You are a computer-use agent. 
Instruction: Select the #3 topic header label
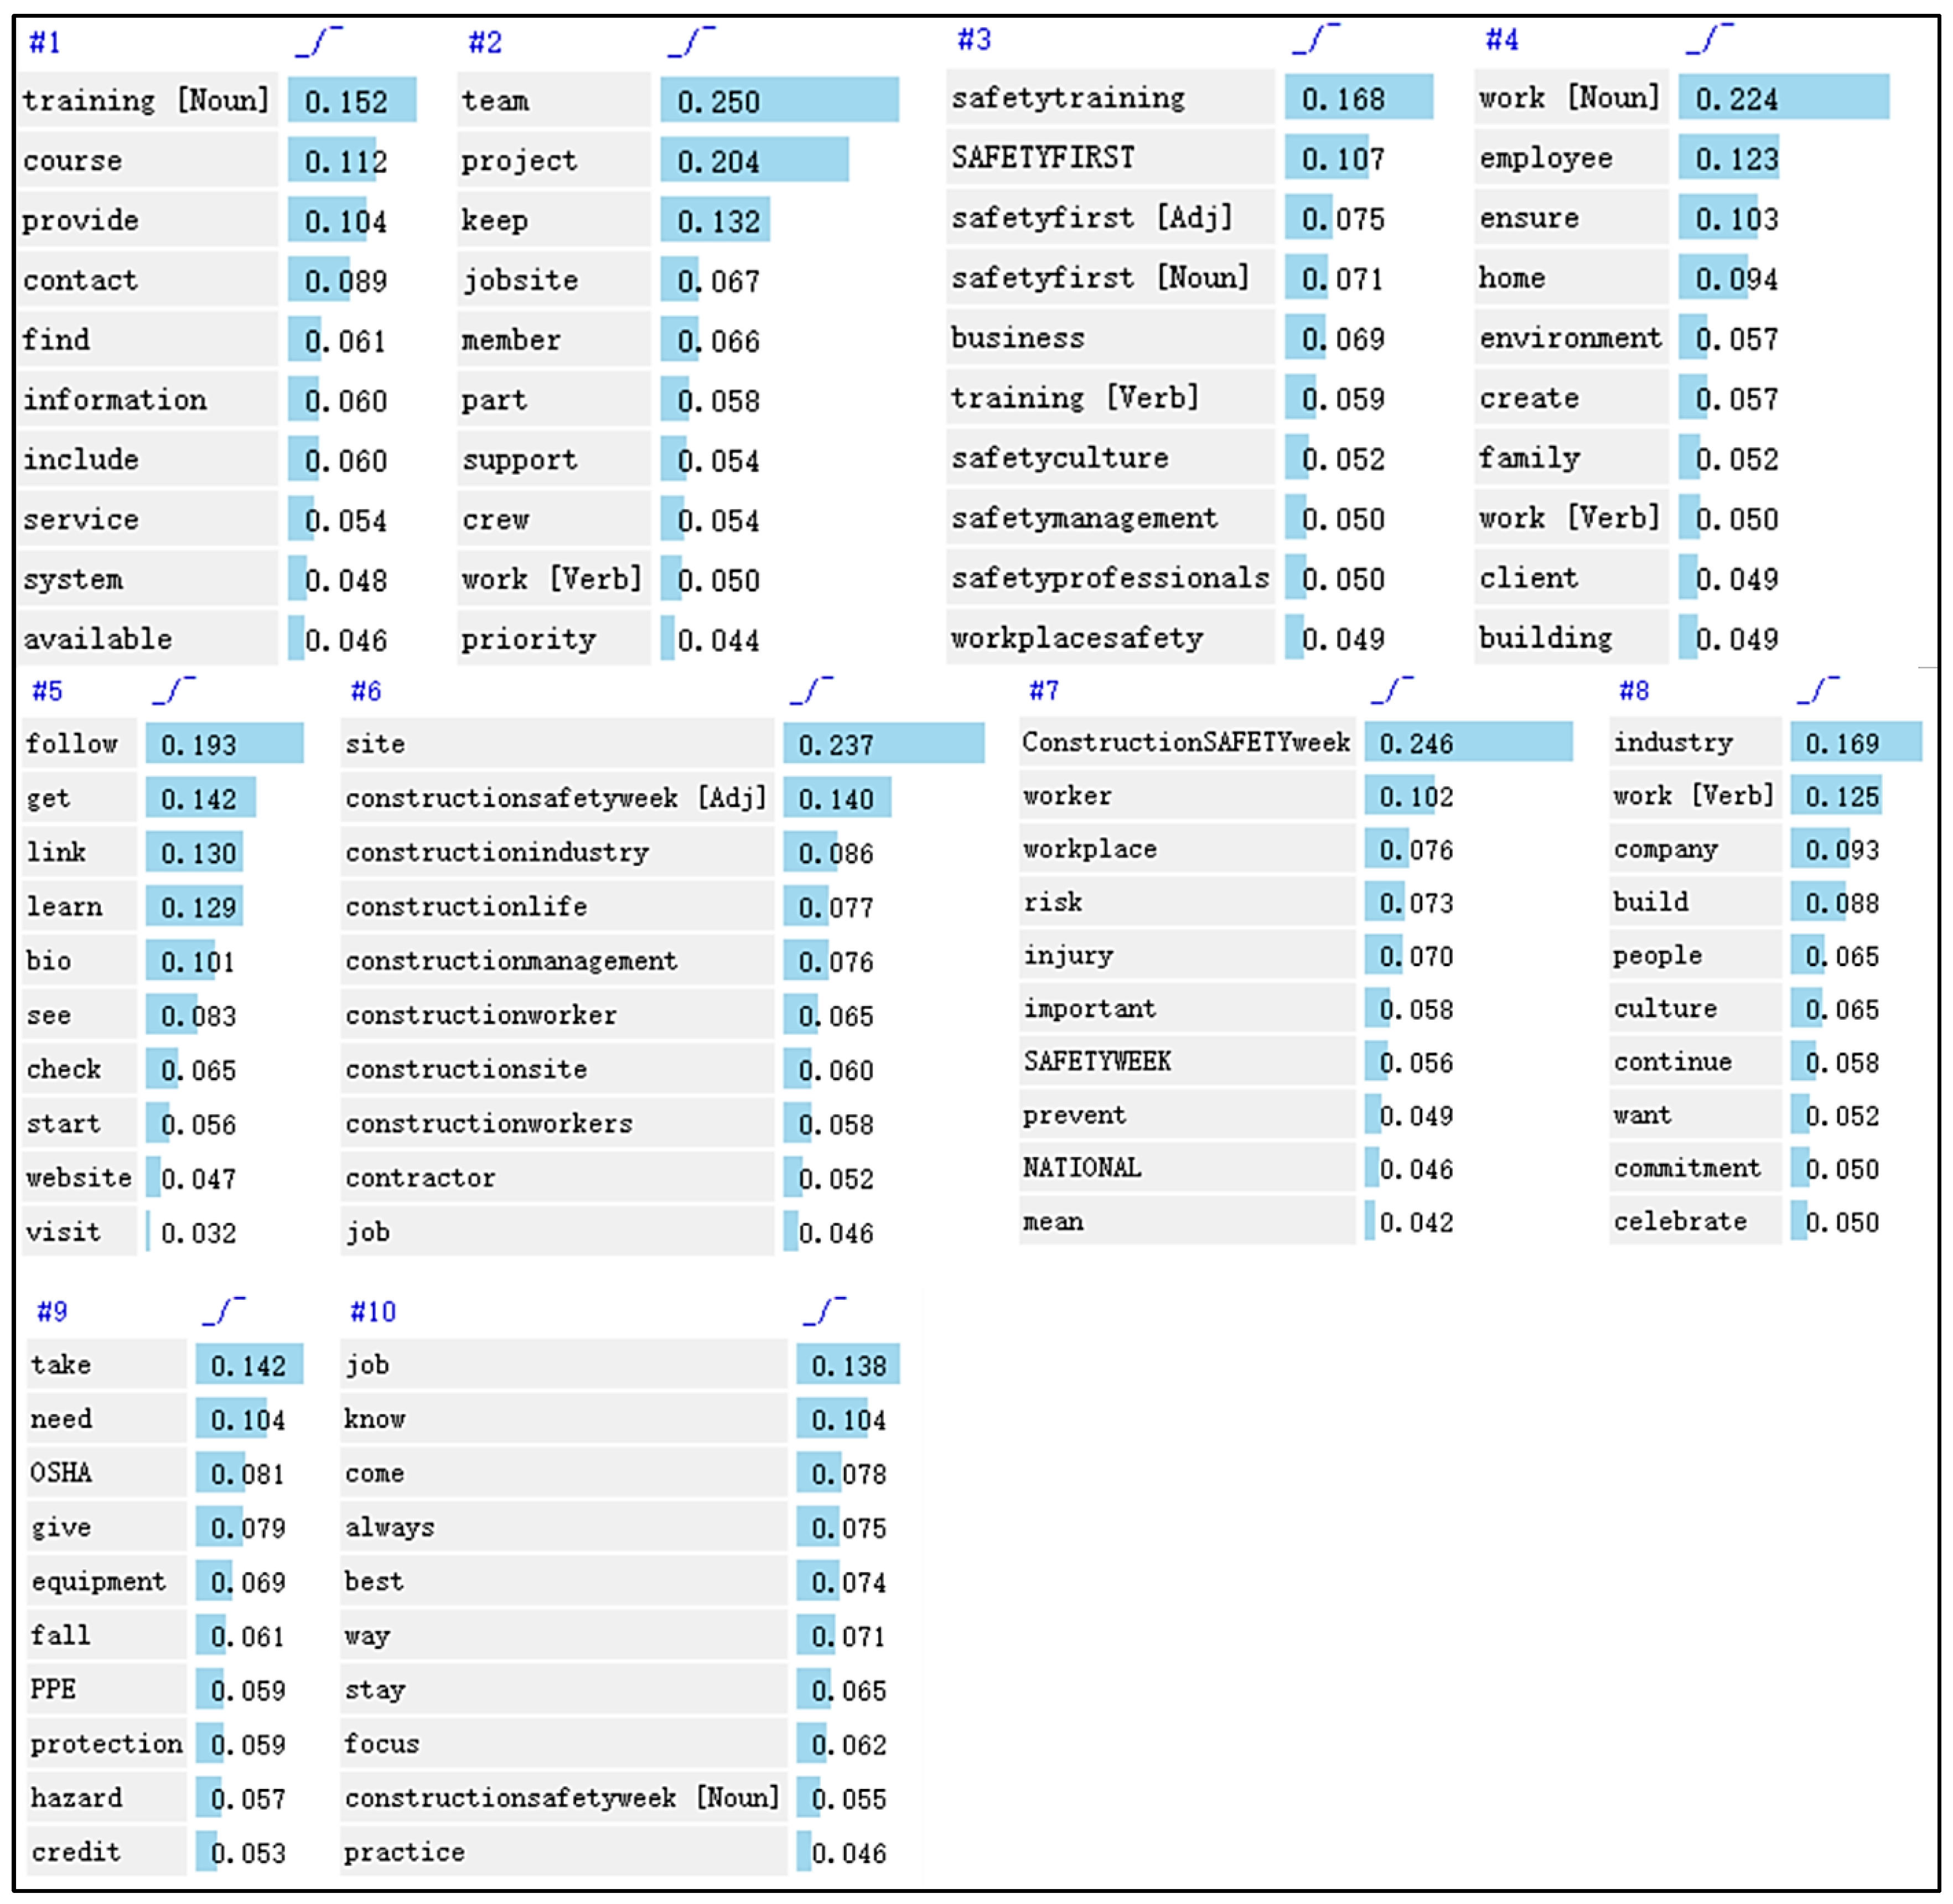click(974, 39)
